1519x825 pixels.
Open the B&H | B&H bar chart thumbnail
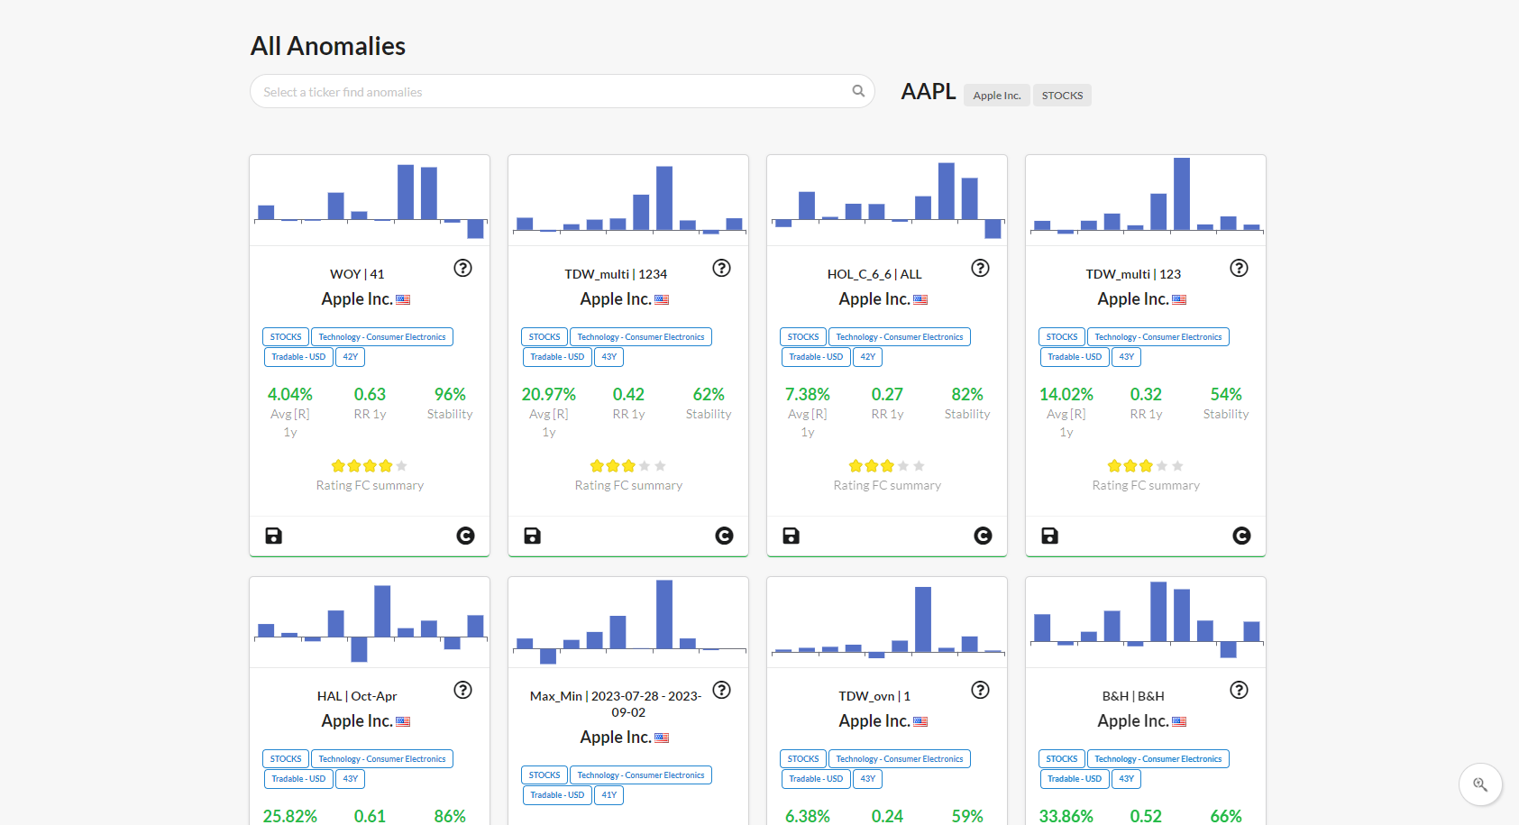[x=1146, y=622]
